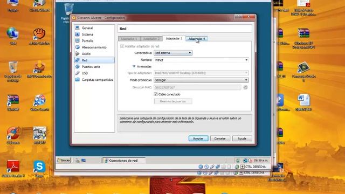
Task: Click the Cancelar button
Action: pyautogui.click(x=220, y=138)
